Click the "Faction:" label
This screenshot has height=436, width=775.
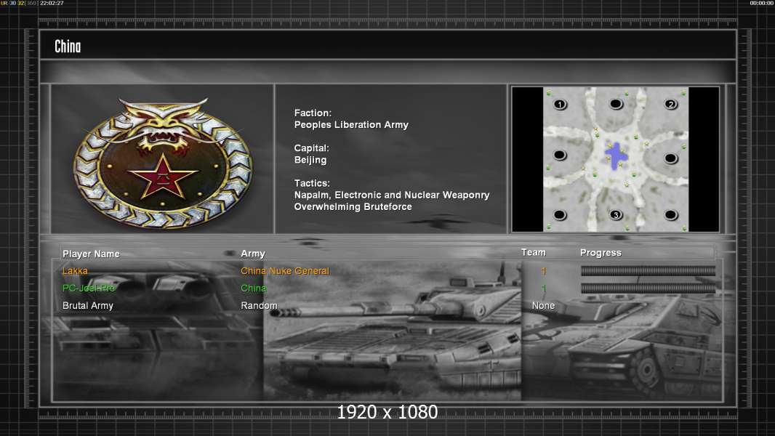tap(313, 113)
